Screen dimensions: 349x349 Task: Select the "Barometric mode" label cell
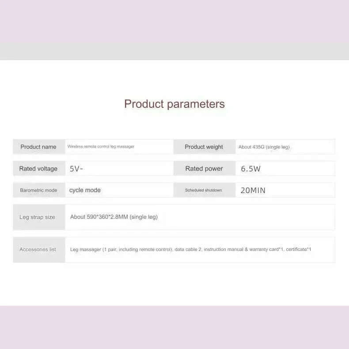tap(38, 190)
